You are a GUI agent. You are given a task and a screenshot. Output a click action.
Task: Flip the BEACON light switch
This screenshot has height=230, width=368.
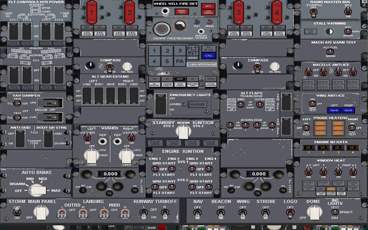(x=221, y=212)
